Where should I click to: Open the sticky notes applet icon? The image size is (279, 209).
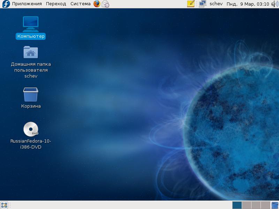point(191,4)
